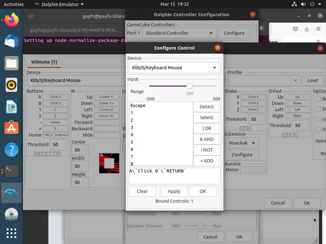Open Firefox hamburger menu
Viewport: 326px width, 244px height.
318,29
